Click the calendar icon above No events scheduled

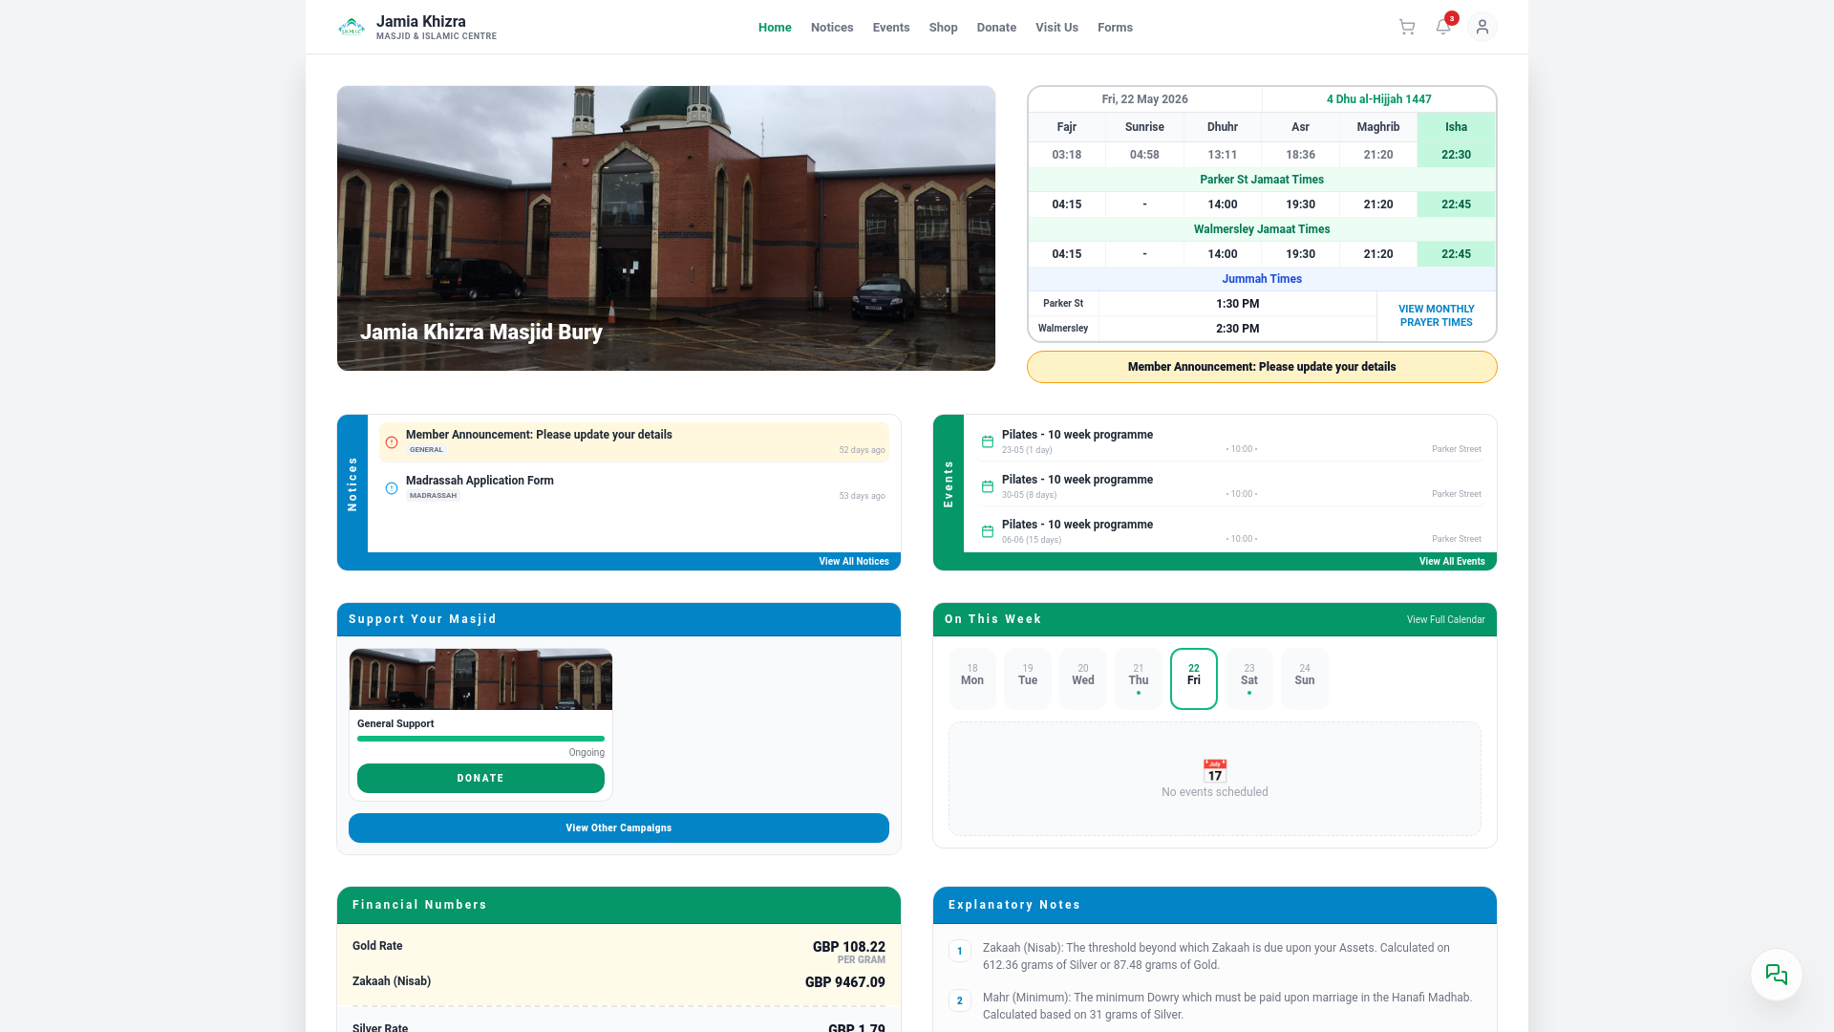click(x=1215, y=770)
